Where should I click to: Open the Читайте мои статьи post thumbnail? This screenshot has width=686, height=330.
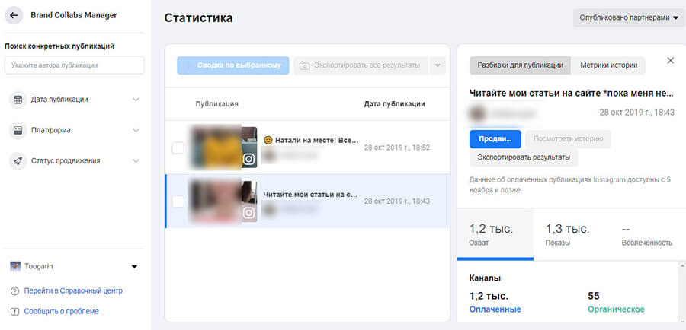[223, 201]
